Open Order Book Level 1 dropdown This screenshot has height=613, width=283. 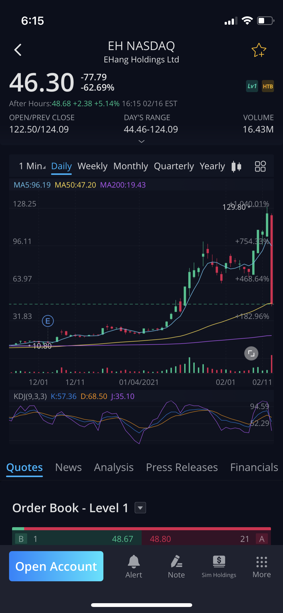pos(140,508)
